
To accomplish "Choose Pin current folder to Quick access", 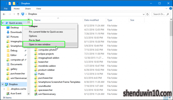I will pyautogui.click(x=46, y=32).
